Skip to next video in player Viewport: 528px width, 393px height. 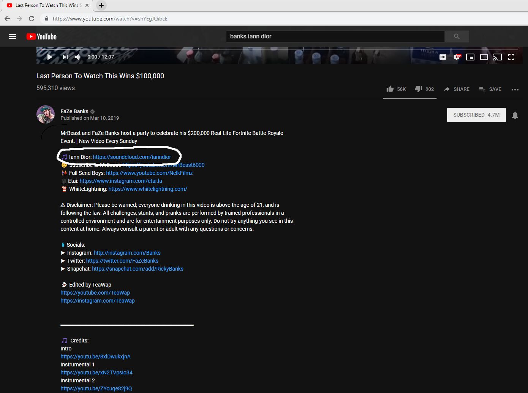click(x=65, y=57)
